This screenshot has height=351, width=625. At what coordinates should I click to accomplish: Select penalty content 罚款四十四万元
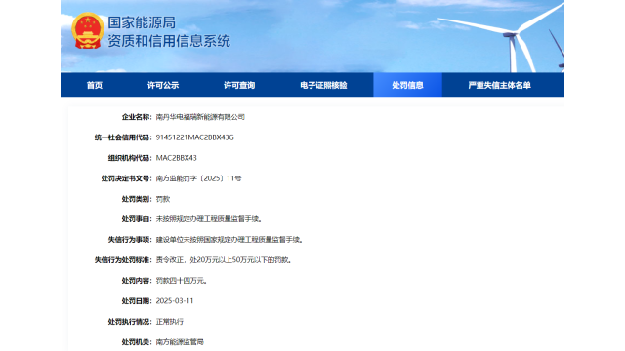point(182,281)
